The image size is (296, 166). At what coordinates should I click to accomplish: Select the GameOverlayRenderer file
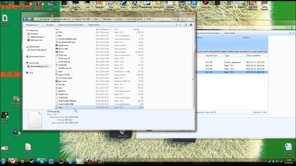68,39
